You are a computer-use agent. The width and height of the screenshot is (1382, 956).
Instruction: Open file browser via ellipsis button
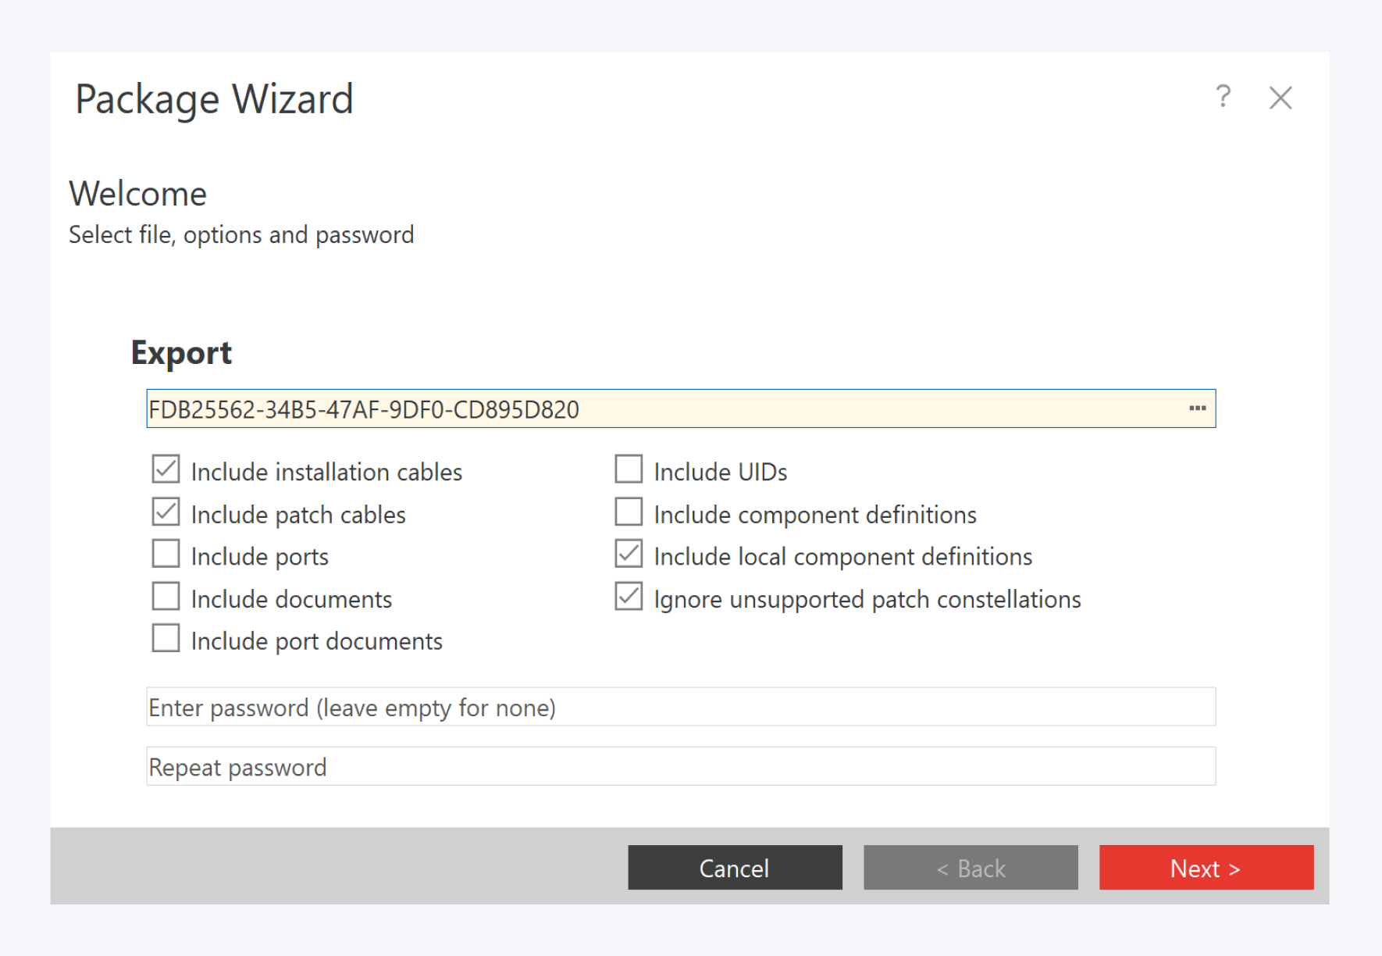point(1197,408)
